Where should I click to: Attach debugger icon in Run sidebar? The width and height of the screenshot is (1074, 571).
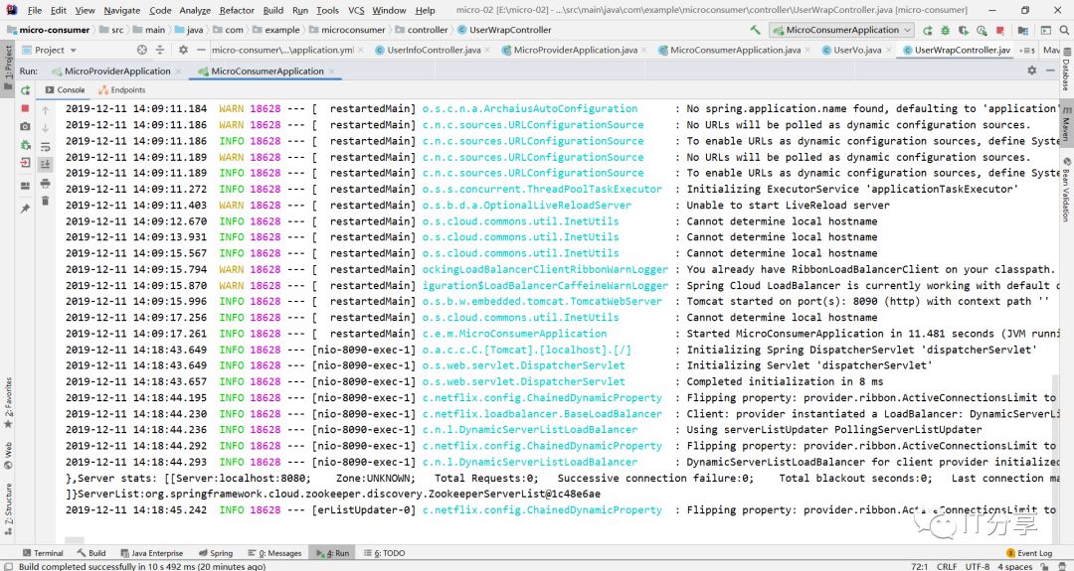(25, 145)
